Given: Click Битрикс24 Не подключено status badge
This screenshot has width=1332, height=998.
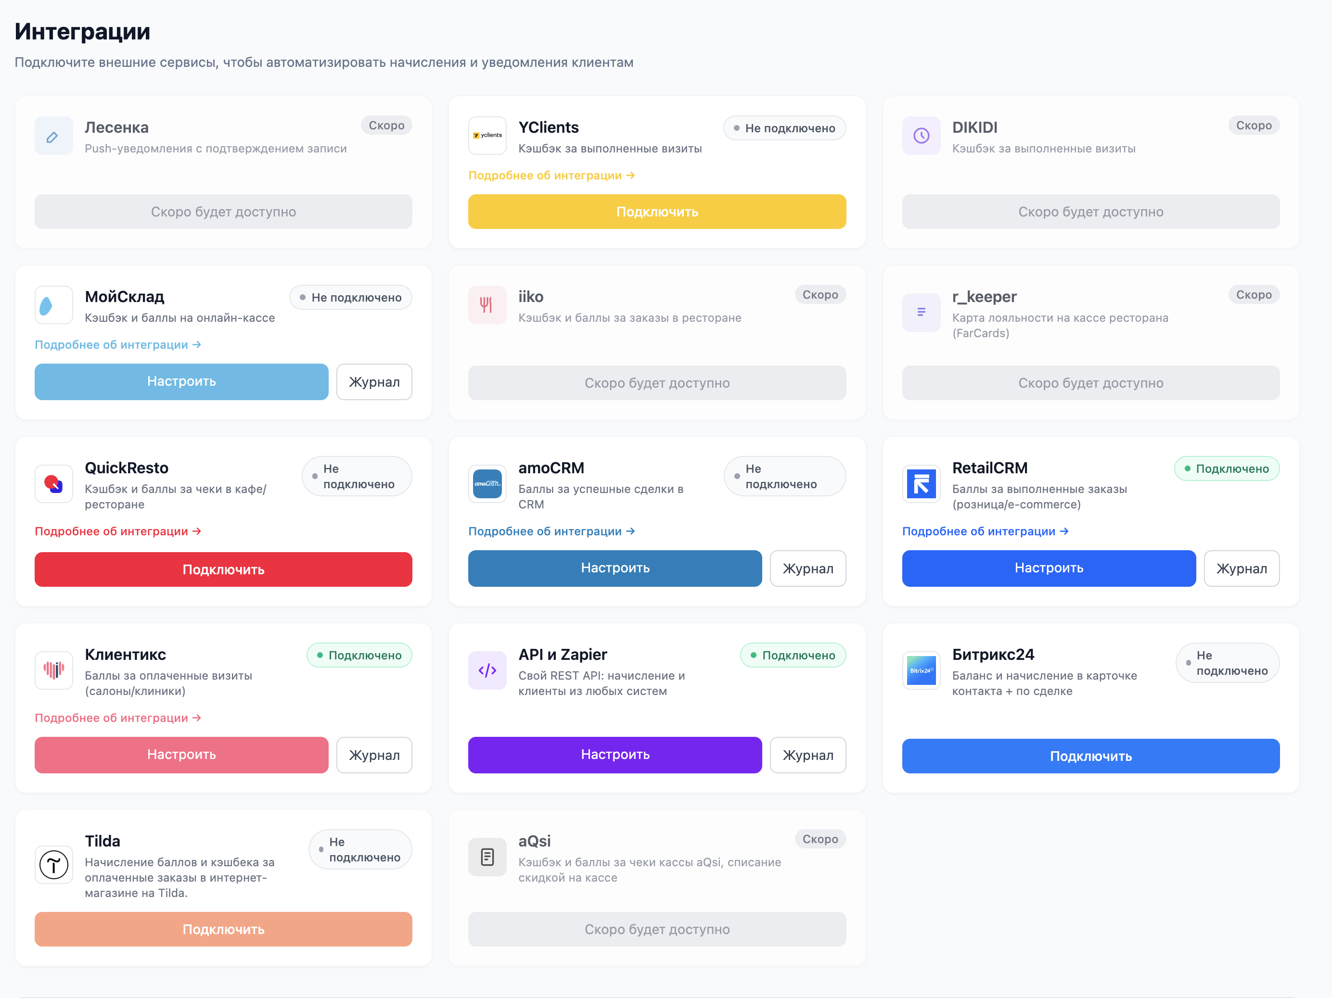Looking at the screenshot, I should pyautogui.click(x=1227, y=663).
